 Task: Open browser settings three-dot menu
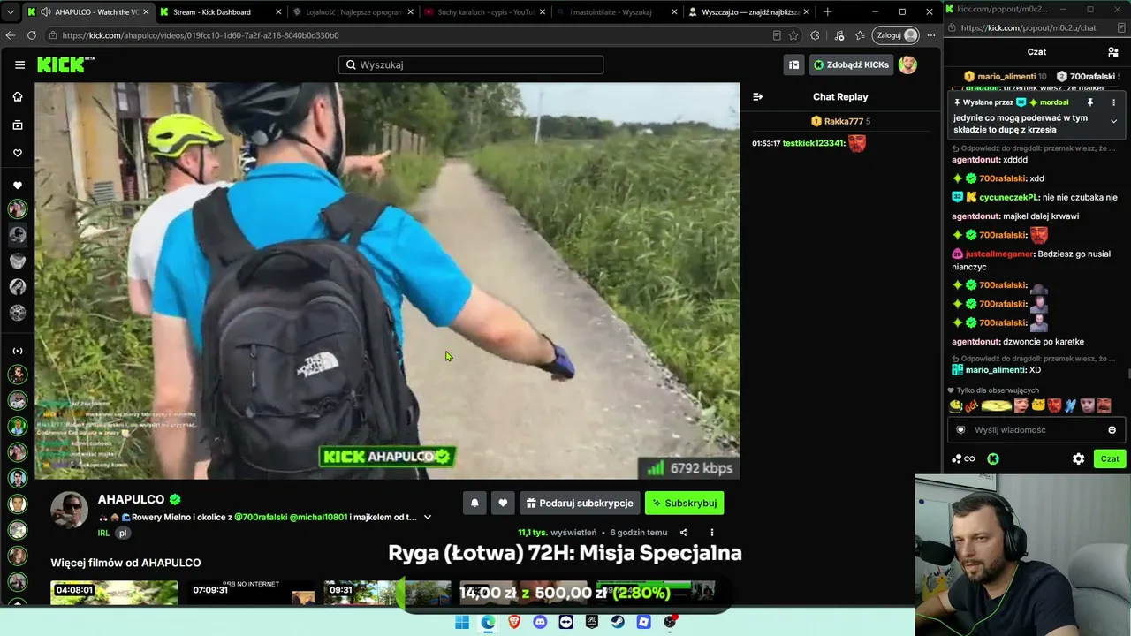930,35
